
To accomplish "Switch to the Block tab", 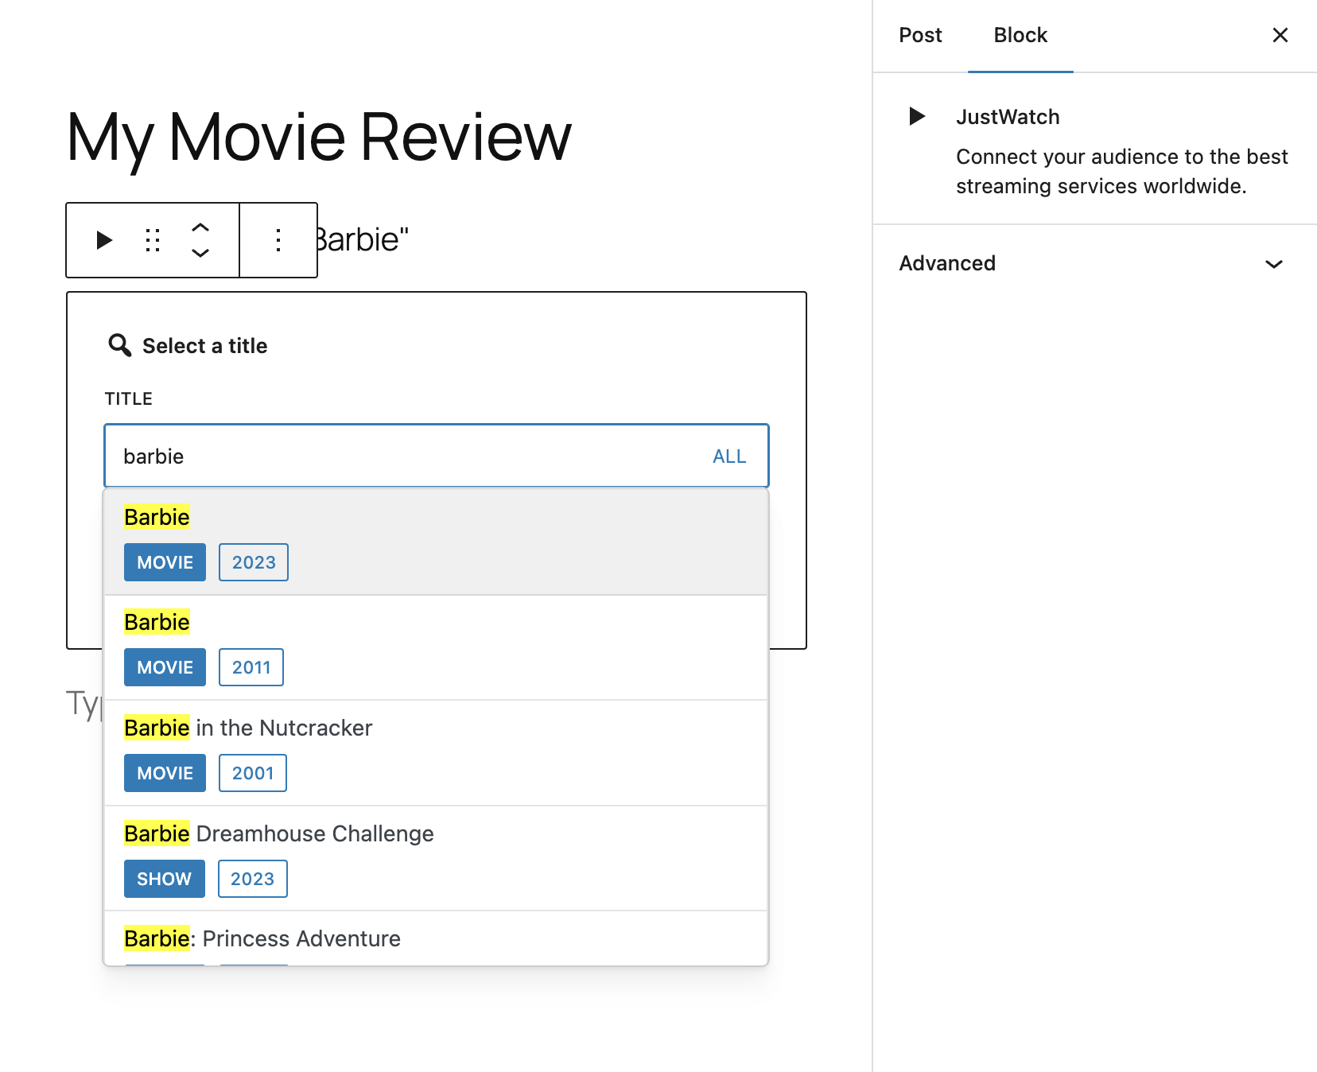I will [x=1020, y=35].
